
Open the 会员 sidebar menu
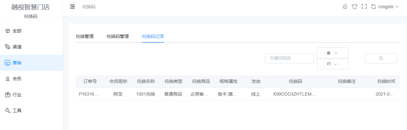[31, 79]
